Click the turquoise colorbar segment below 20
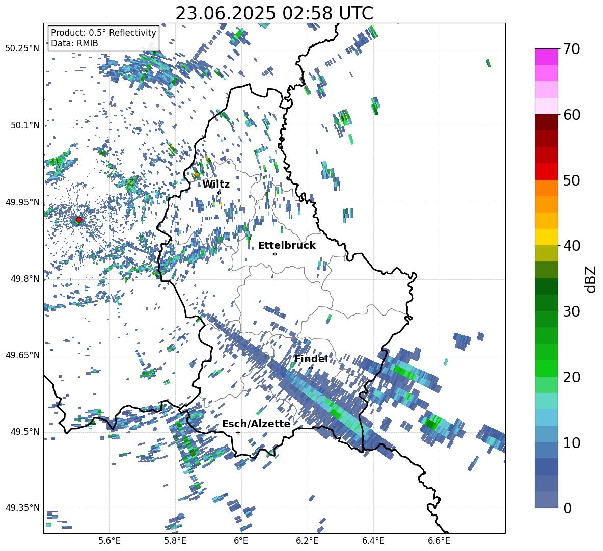This screenshot has width=603, height=551. click(x=546, y=401)
